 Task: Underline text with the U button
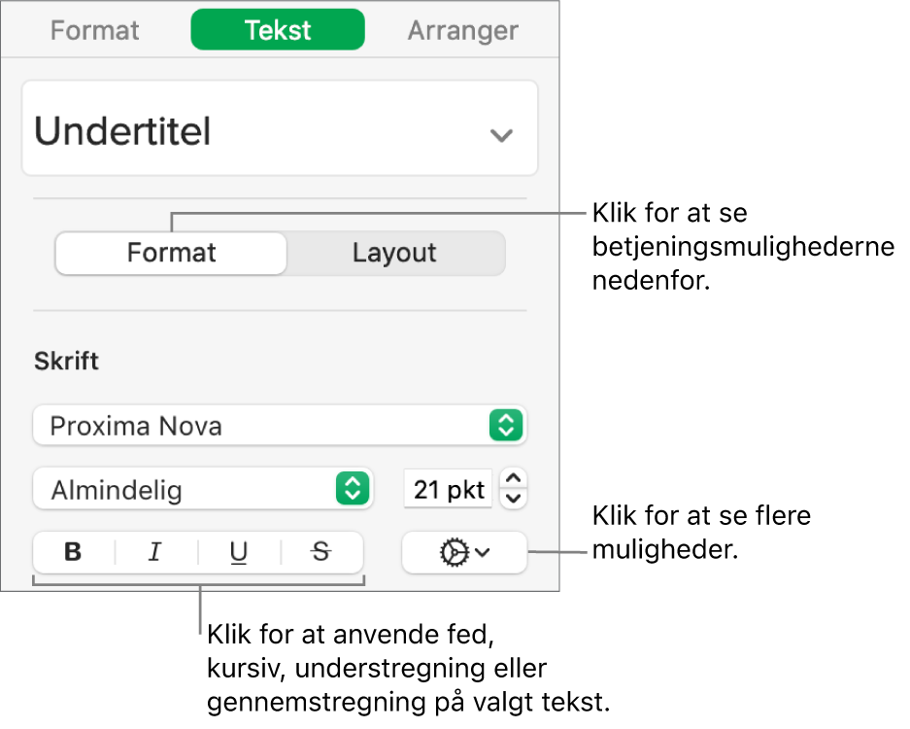click(x=239, y=552)
